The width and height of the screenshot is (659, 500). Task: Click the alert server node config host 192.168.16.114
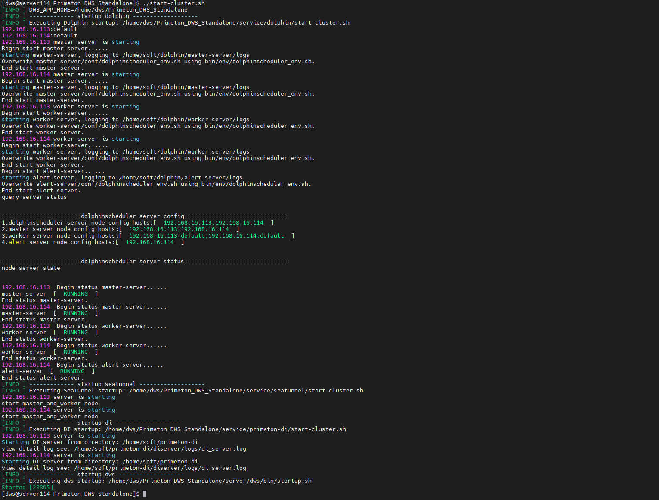[149, 242]
